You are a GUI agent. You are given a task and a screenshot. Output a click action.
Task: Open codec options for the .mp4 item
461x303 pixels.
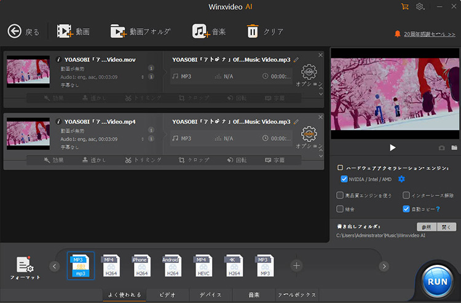(309, 134)
